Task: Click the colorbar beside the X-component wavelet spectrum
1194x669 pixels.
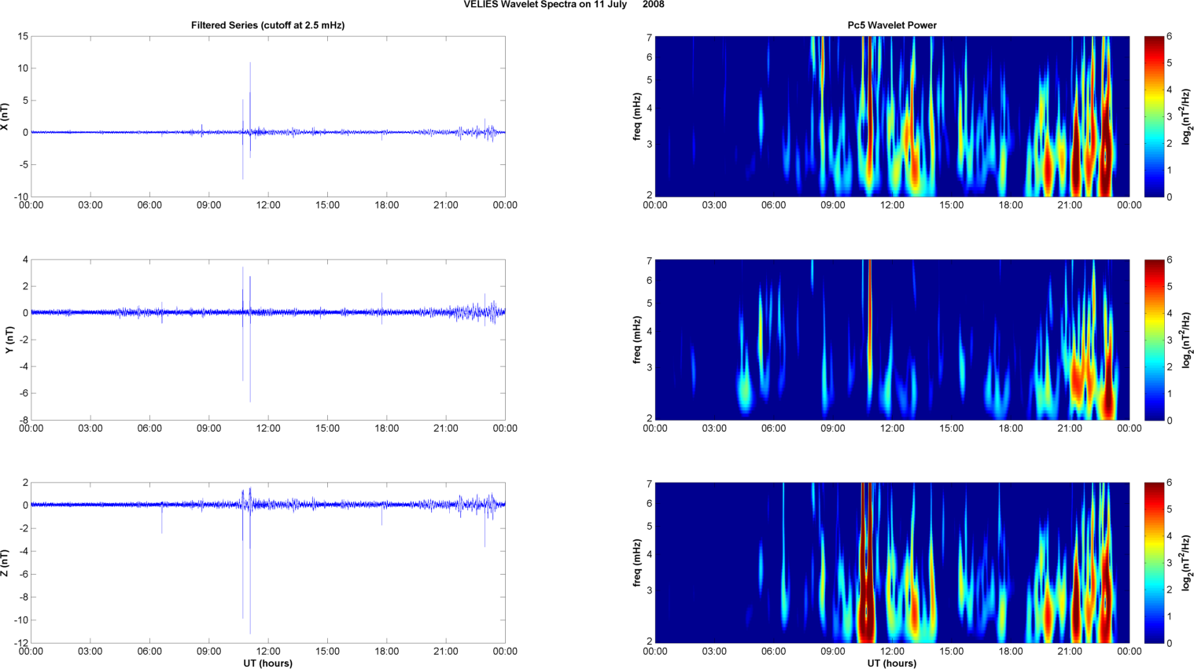Action: (1154, 116)
